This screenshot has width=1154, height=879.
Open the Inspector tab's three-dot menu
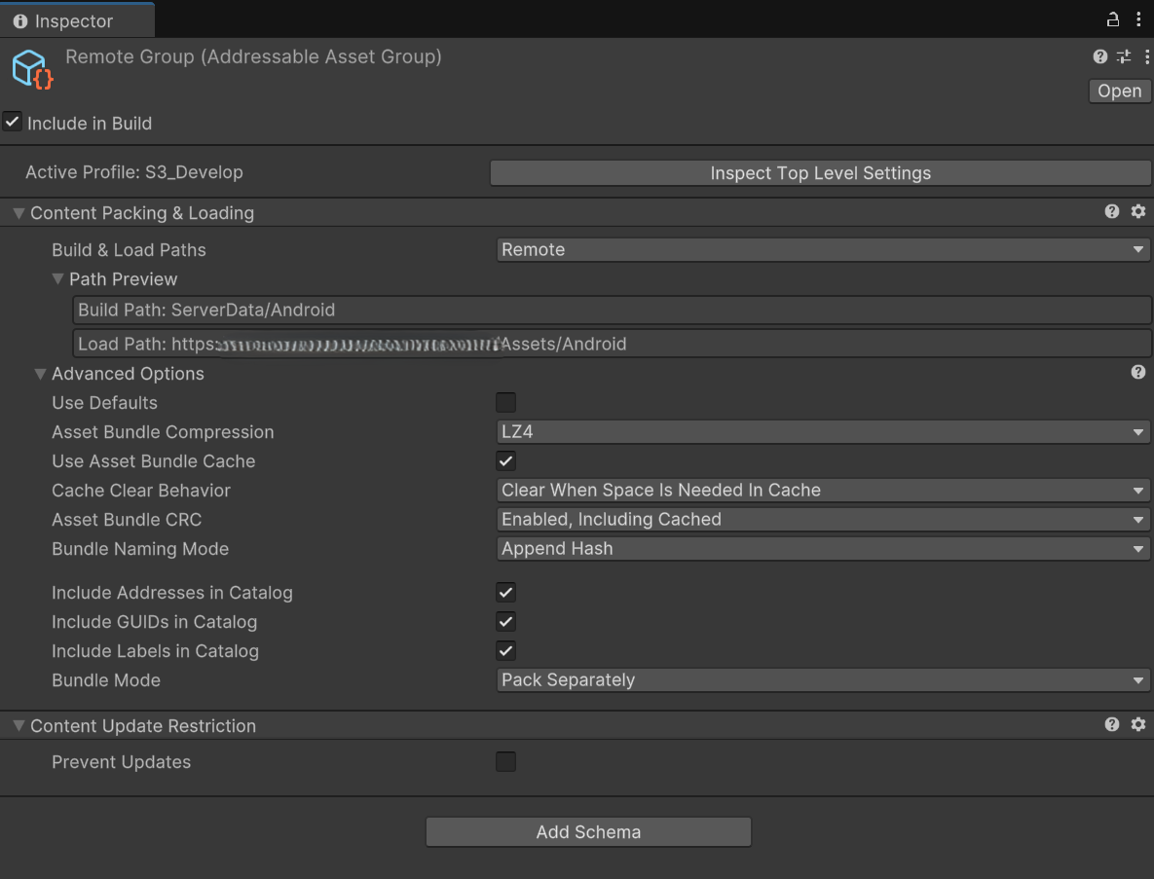pos(1138,19)
